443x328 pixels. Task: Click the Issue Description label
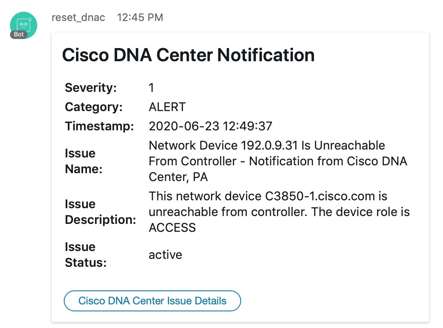(100, 212)
